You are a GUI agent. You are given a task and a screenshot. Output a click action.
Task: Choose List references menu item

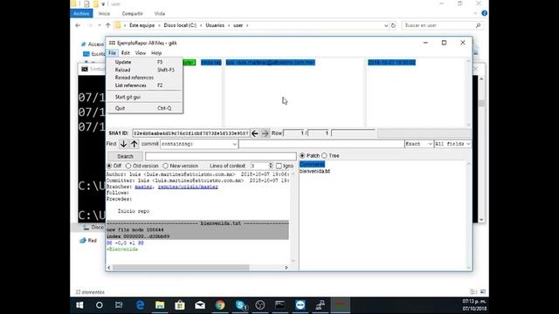(x=144, y=85)
